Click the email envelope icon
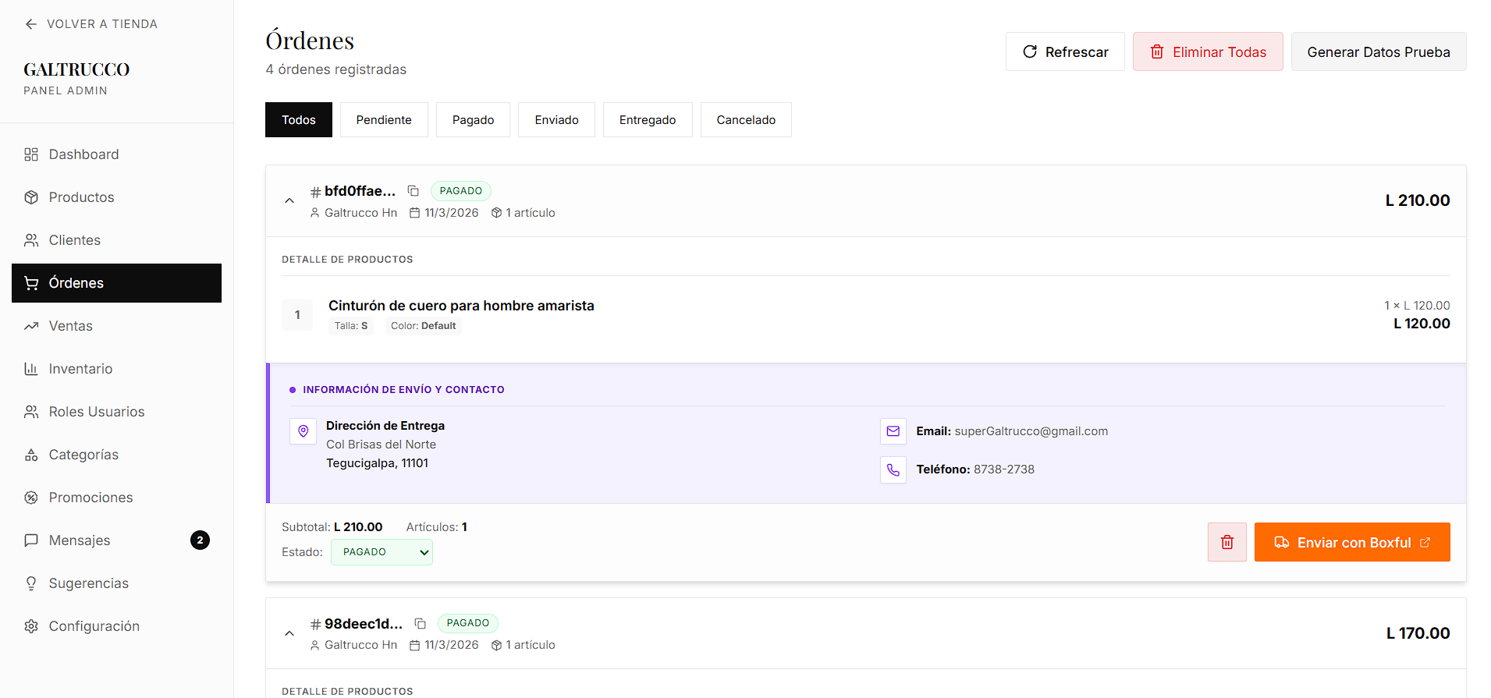The image size is (1491, 698). coord(893,431)
